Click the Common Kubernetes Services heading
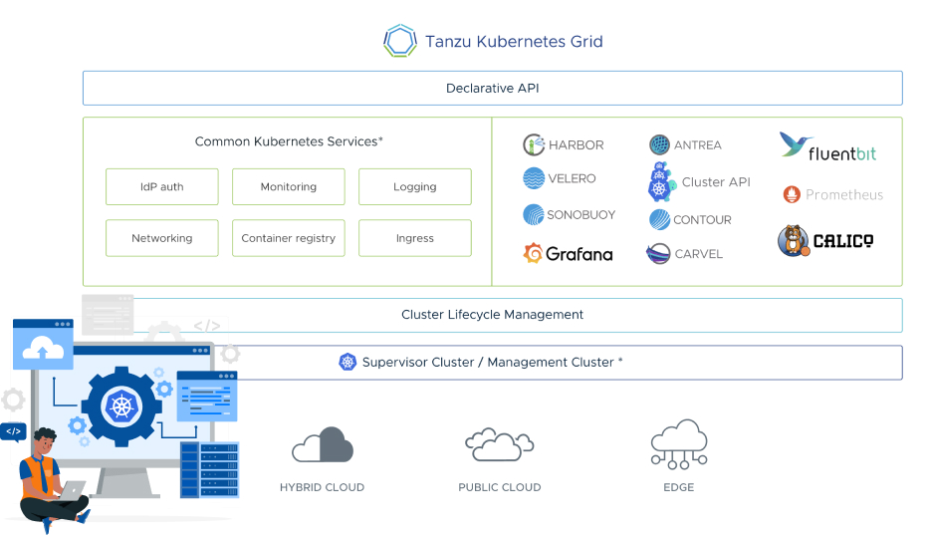926x538 pixels. pos(289,141)
